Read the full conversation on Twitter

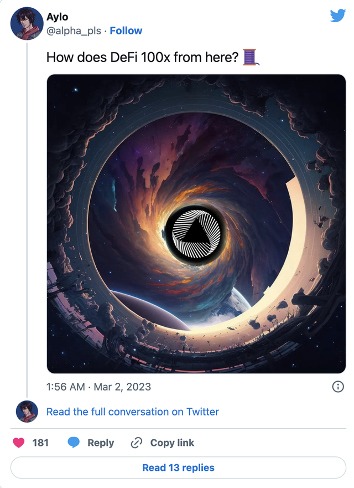tap(132, 412)
